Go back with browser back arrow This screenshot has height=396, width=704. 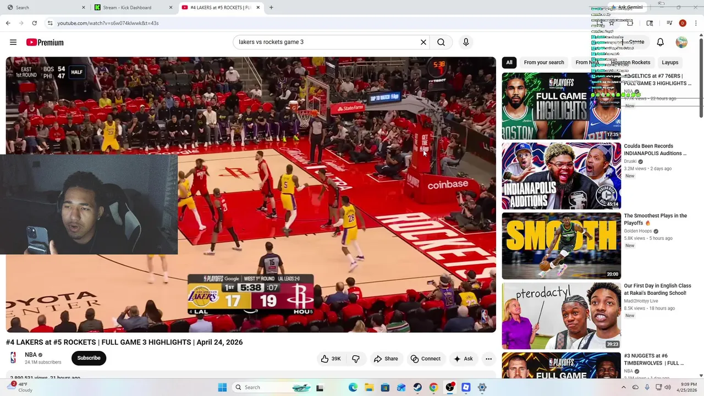(x=8, y=23)
